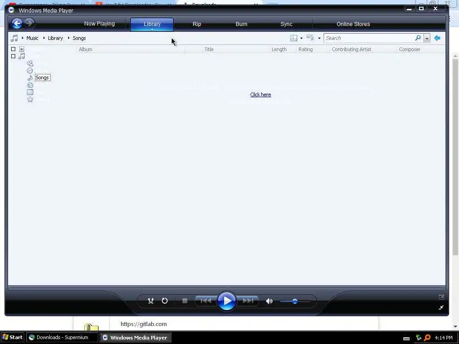Image resolution: width=459 pixels, height=344 pixels.
Task: Adjust the volume slider knob
Action: [x=295, y=301]
